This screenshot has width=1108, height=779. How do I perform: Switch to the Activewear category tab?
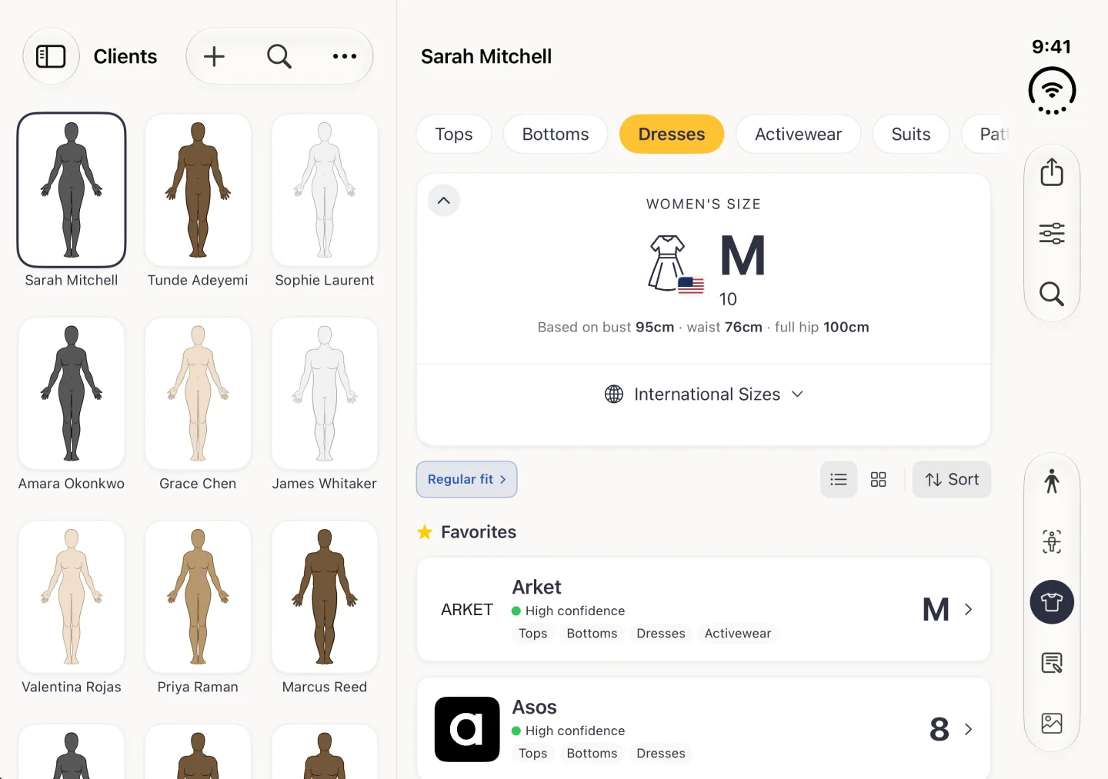point(799,134)
